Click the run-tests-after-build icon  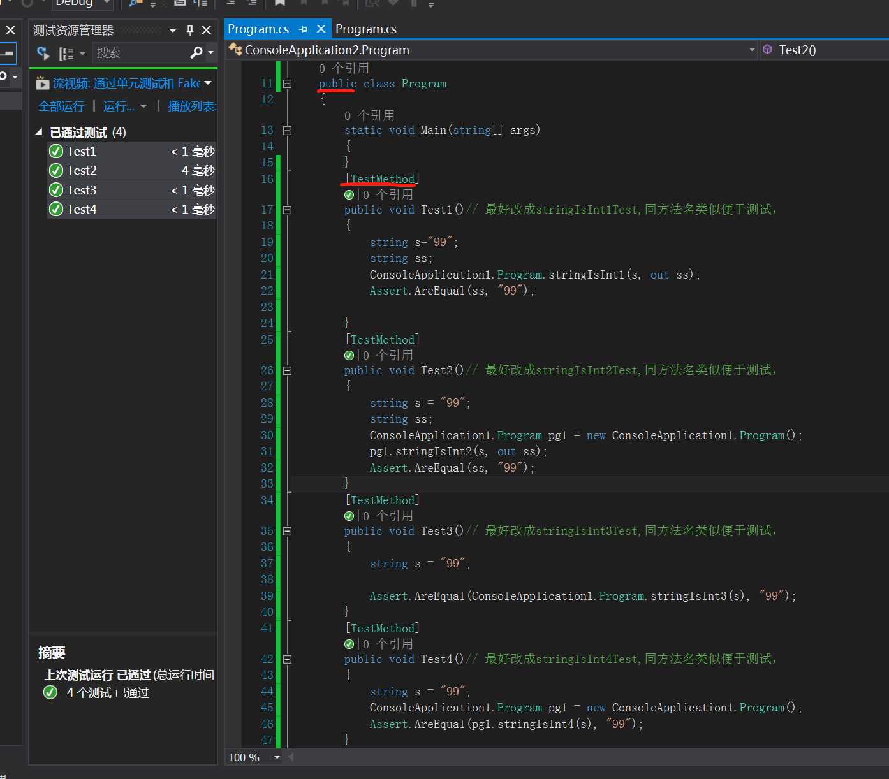coord(43,53)
